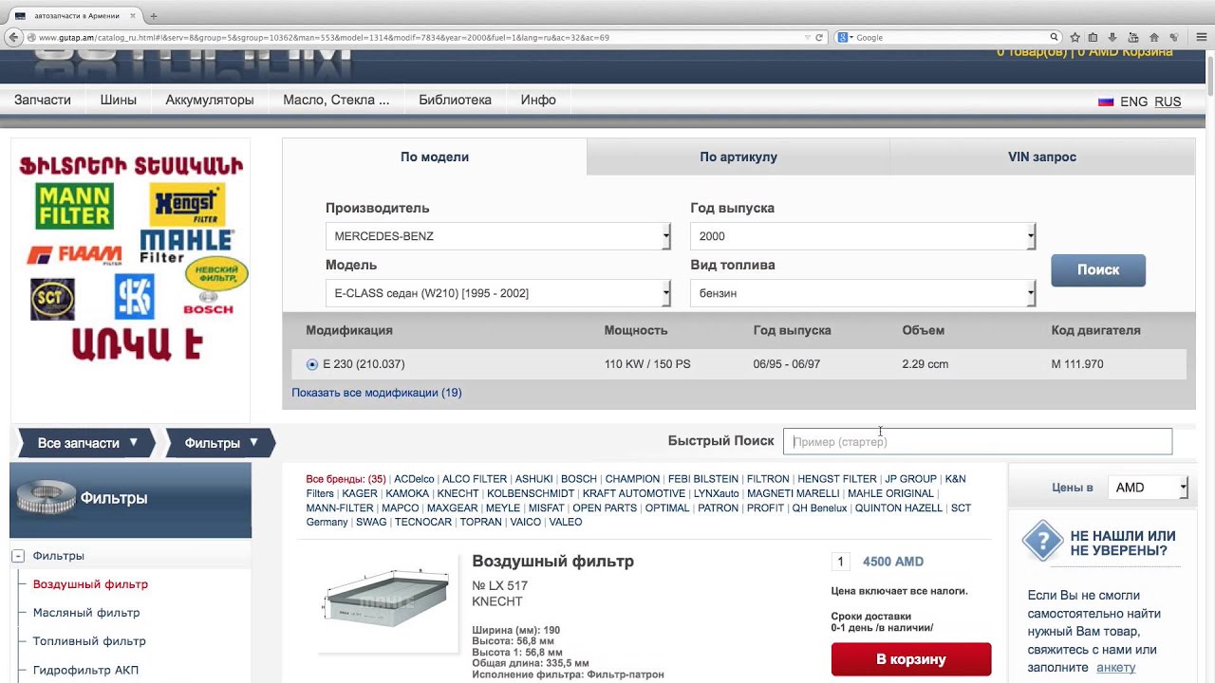Click the question mark help icon
The height and width of the screenshot is (683, 1215).
(1042, 541)
